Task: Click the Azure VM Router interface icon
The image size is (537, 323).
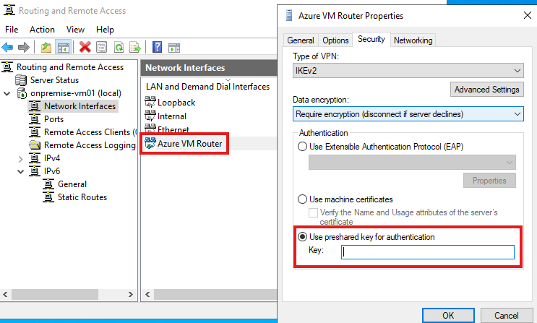Action: [x=150, y=143]
